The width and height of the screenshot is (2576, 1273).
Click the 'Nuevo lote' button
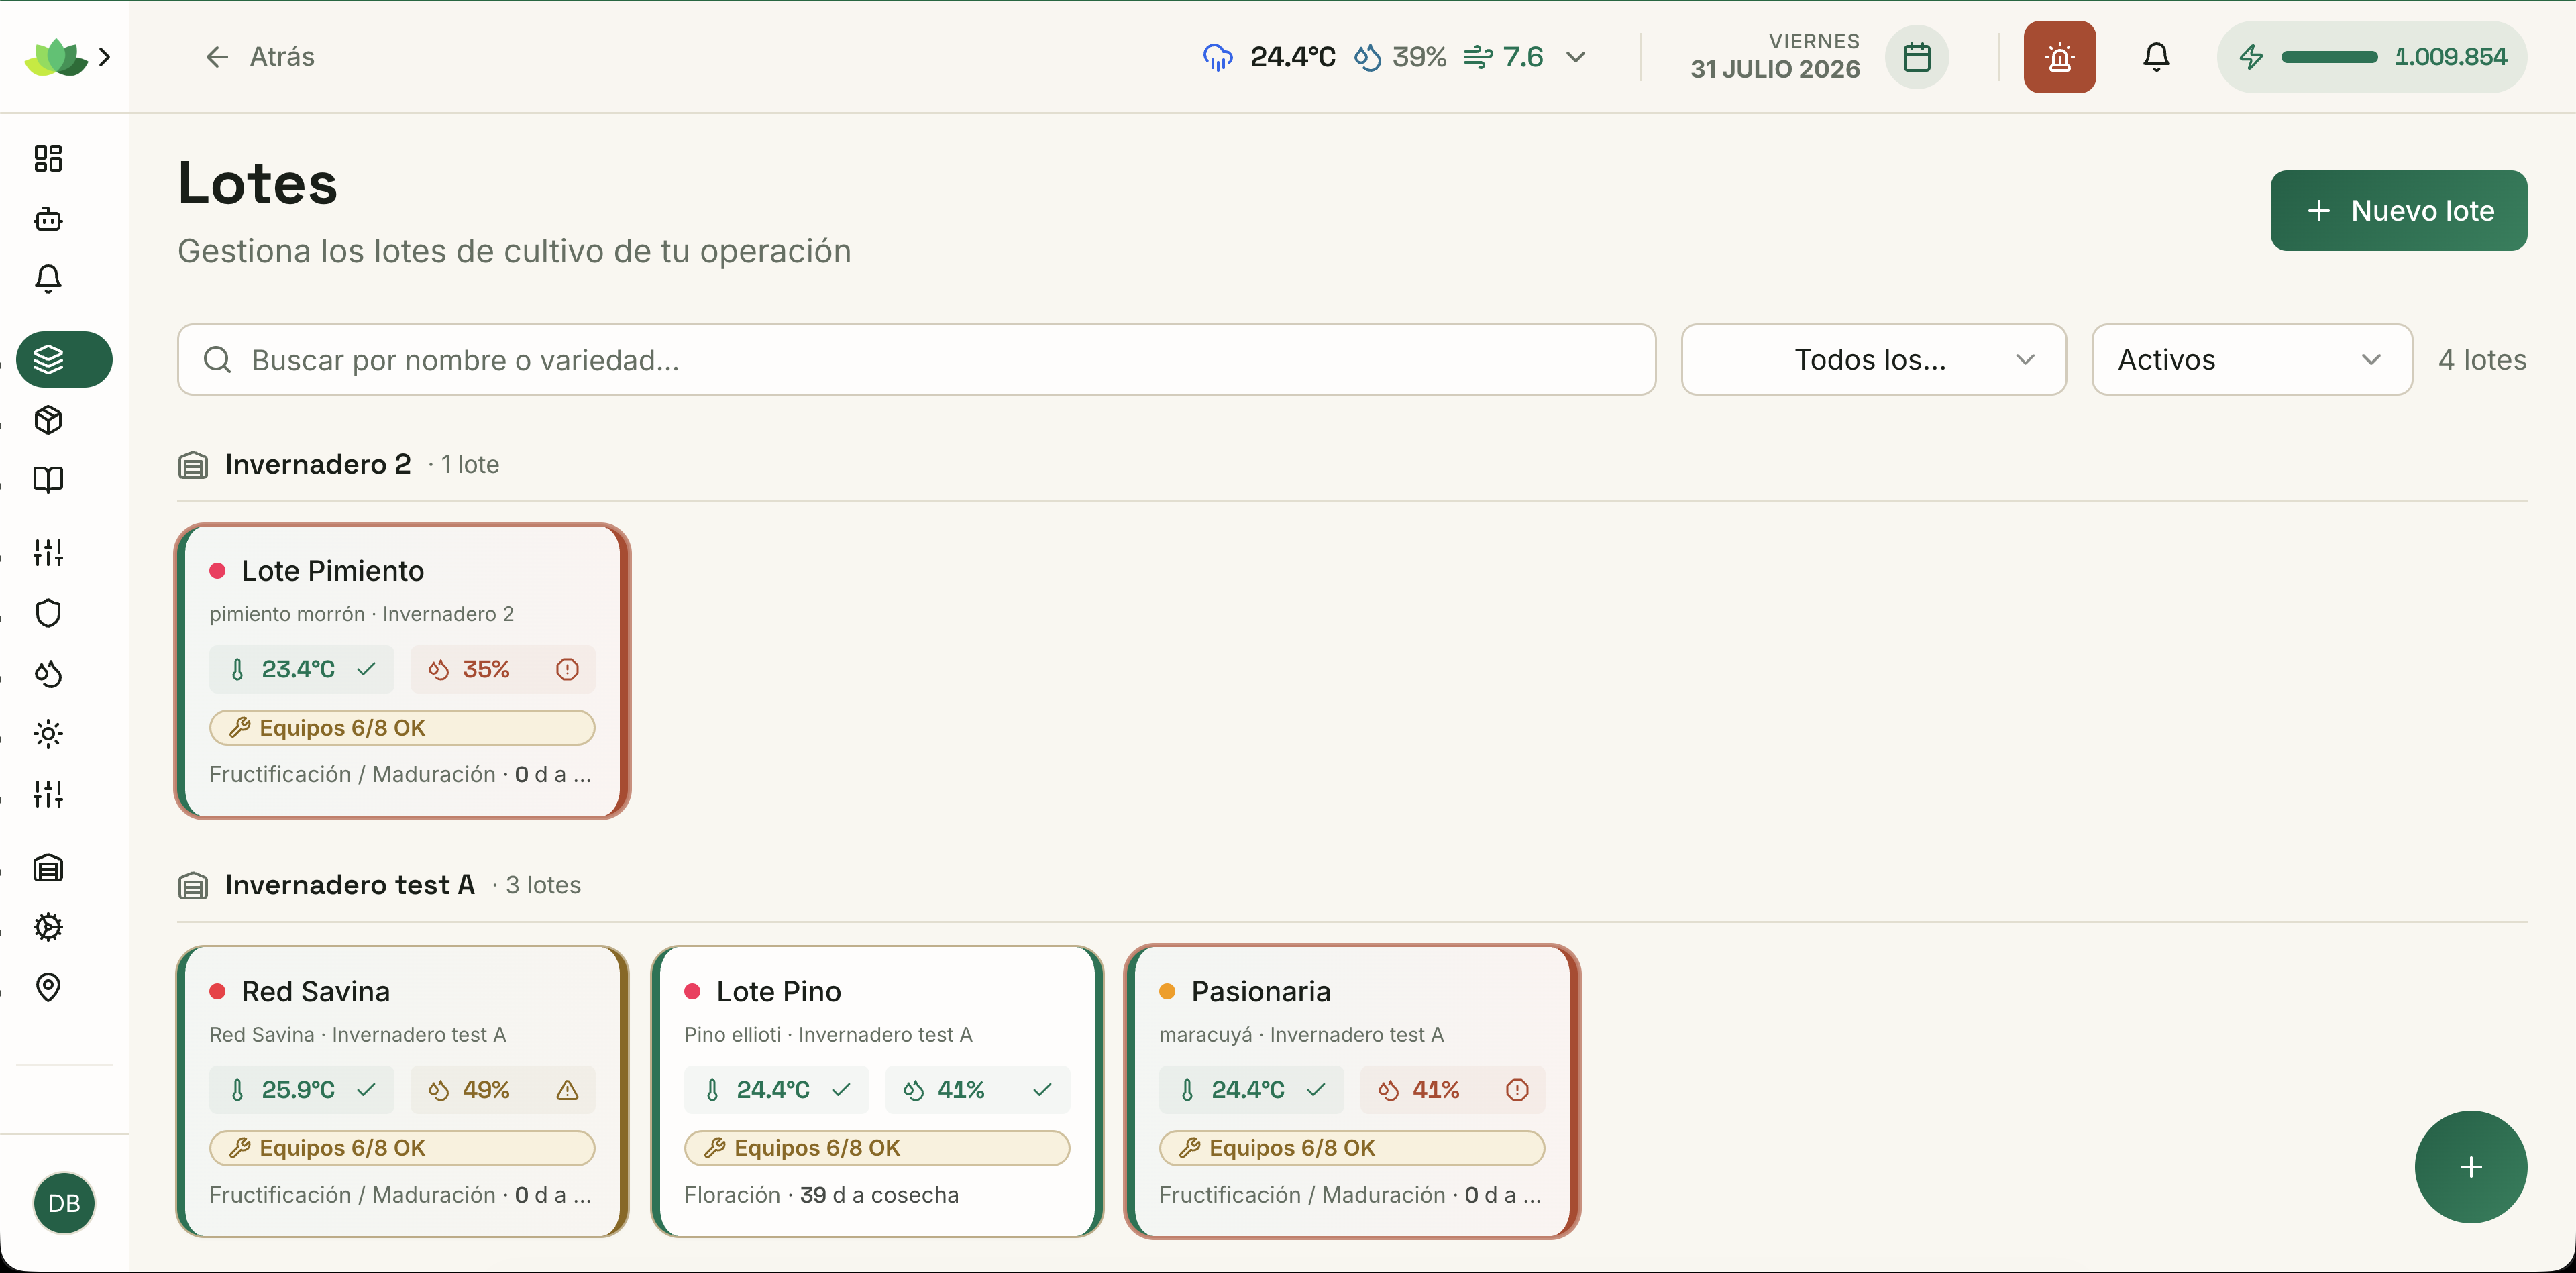(2398, 211)
